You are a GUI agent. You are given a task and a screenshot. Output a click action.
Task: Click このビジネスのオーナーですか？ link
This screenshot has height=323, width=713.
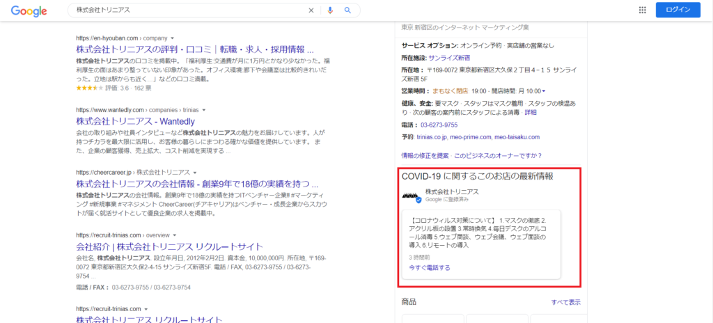tap(498, 156)
